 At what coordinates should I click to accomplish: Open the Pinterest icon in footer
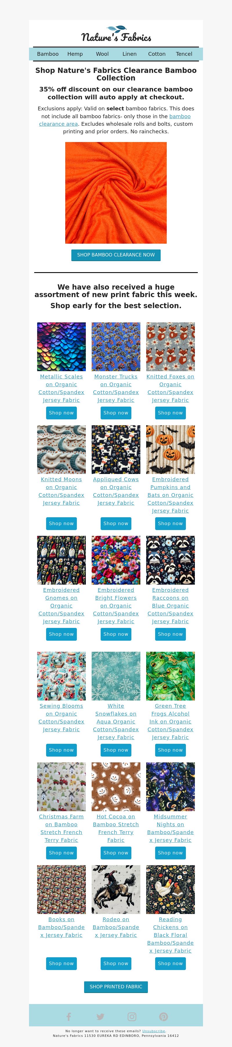coord(164,1017)
